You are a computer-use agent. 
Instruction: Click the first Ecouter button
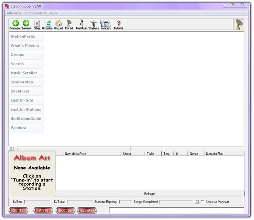click(x=66, y=210)
